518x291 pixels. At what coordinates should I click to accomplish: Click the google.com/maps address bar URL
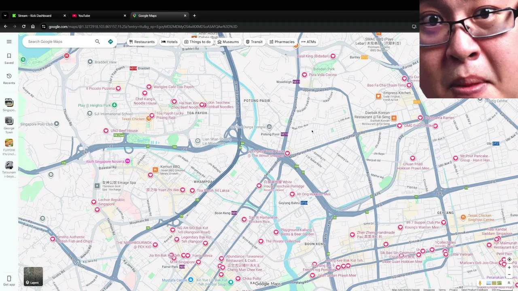[143, 27]
